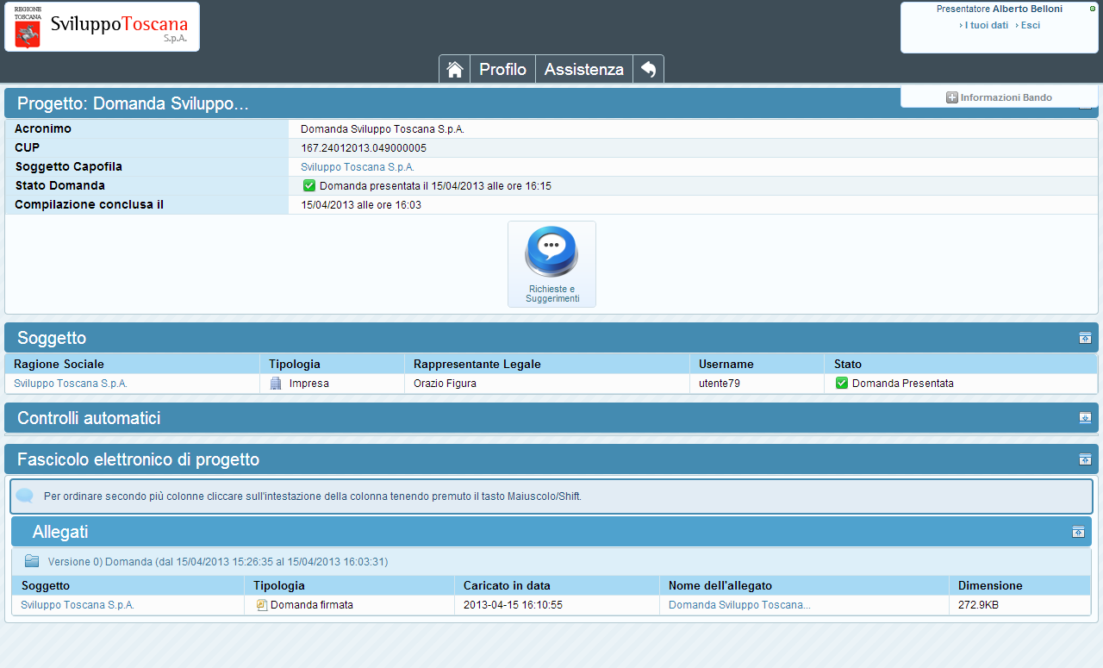1103x668 pixels.
Task: Open Sviluppo Toscana S.p.A. in Allegati table
Action: (78, 605)
